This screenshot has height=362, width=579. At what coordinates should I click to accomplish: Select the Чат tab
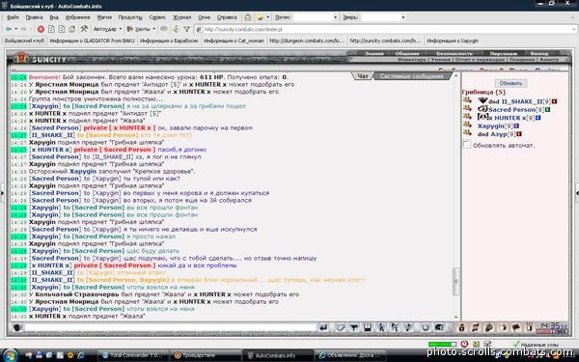click(363, 76)
